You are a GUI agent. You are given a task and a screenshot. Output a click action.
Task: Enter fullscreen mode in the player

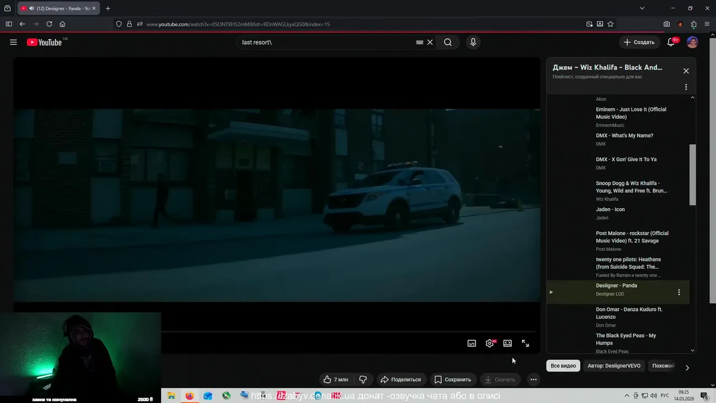click(x=525, y=343)
